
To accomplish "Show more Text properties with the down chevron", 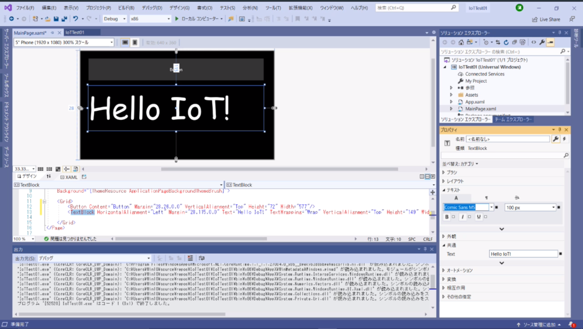I will (502, 229).
